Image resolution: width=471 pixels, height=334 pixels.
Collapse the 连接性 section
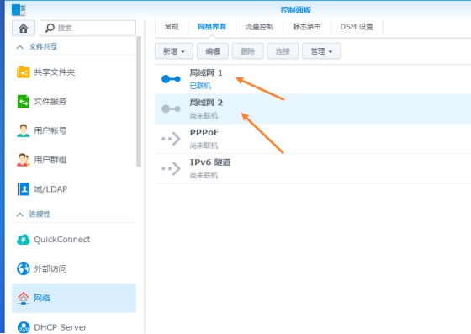coord(20,215)
